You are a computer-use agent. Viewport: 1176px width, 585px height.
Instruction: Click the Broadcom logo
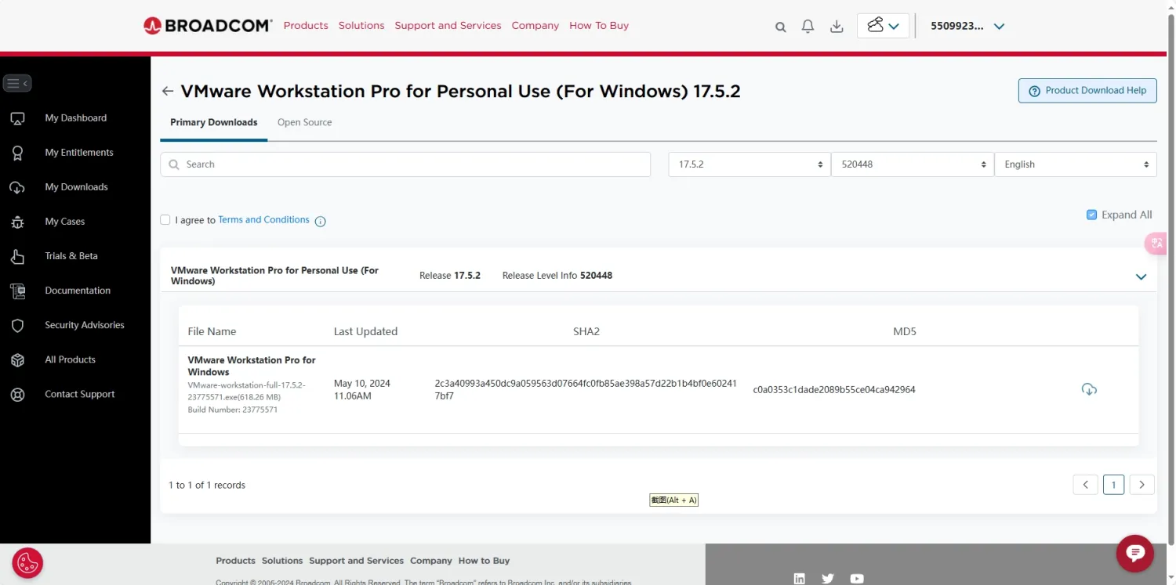(x=208, y=26)
